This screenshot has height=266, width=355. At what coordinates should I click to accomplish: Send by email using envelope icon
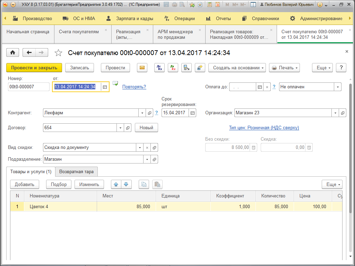tap(142, 68)
